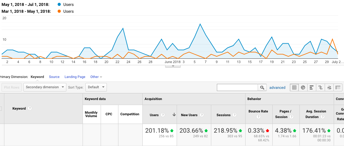Click the Plot Rows button
Viewport: 344px width, 146px height.
click(12, 87)
